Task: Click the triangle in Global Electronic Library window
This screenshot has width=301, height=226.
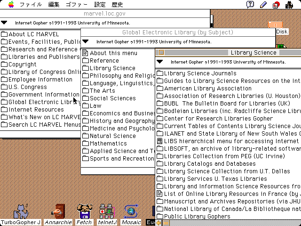Action: (x=86, y=41)
